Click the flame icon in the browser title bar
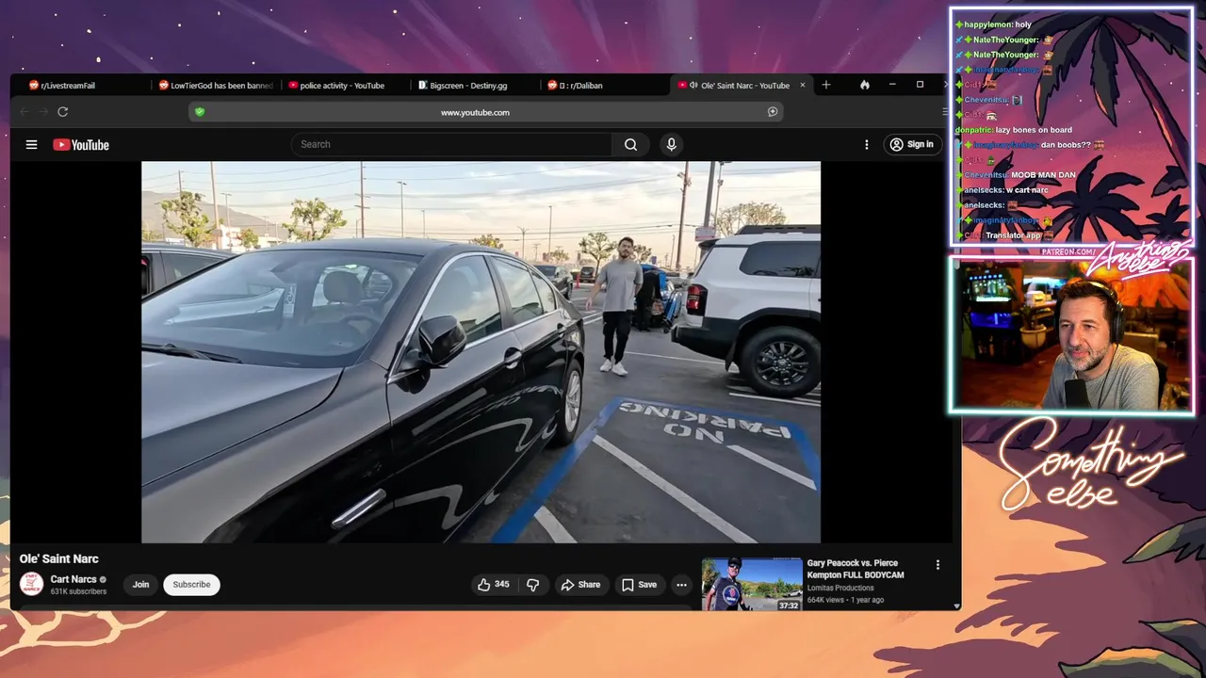 (865, 85)
